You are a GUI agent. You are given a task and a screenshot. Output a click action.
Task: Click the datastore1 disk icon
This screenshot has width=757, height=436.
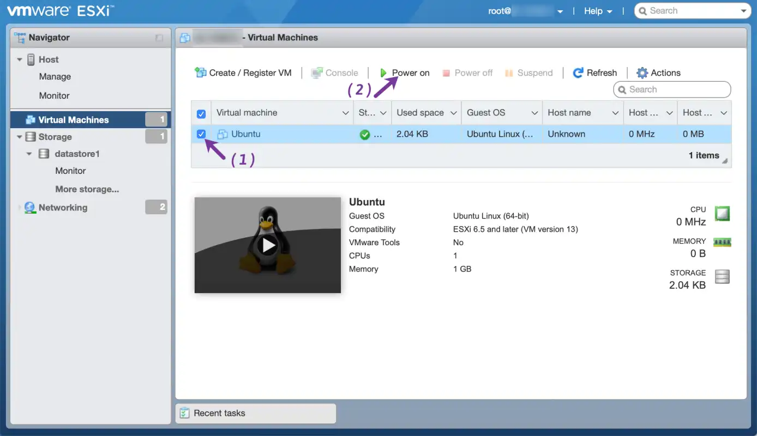44,154
